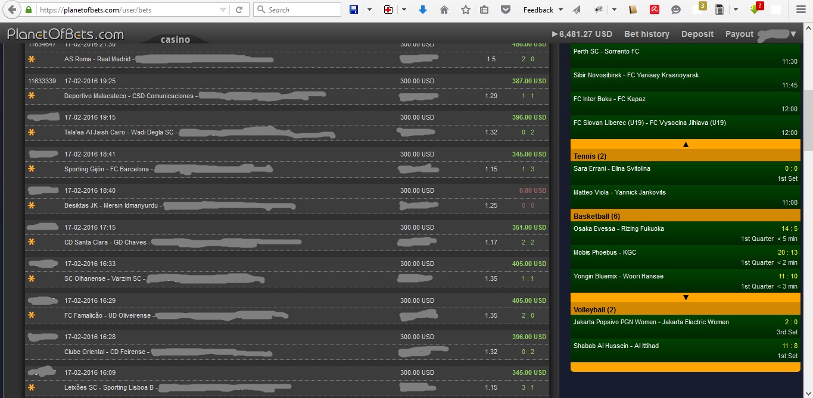Open the Volleyball (2) section header
This screenshot has height=398, width=813.
click(x=686, y=309)
